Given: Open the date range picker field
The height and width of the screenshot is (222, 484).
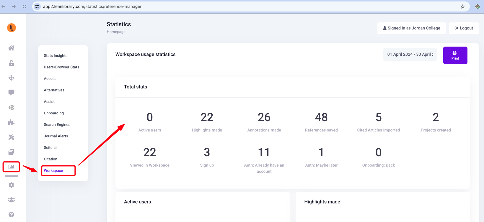Looking at the screenshot, I should [410, 55].
